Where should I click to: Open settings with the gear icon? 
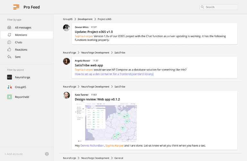pos(47,154)
